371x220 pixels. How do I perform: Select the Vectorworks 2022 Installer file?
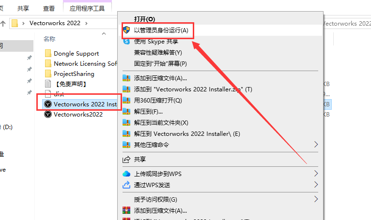pos(80,104)
